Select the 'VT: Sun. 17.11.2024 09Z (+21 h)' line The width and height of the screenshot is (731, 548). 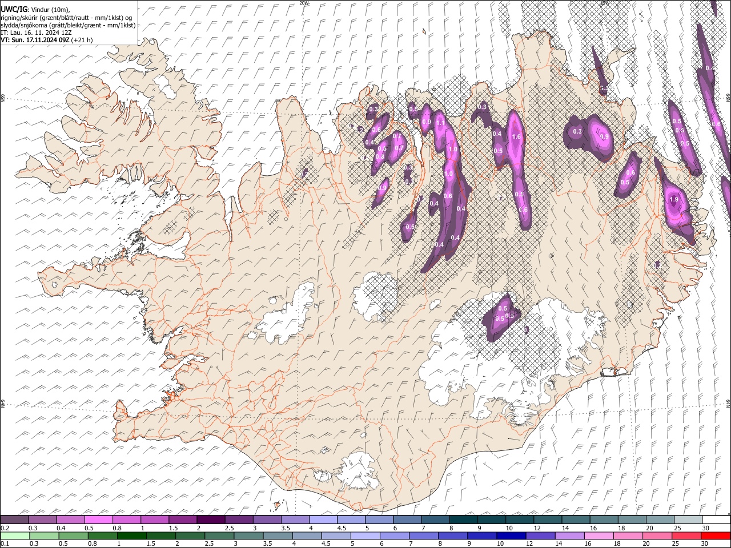coord(46,40)
